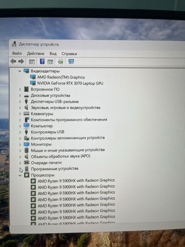Click the Update driver toolbar icon
185x247 pixels.
coord(61,61)
